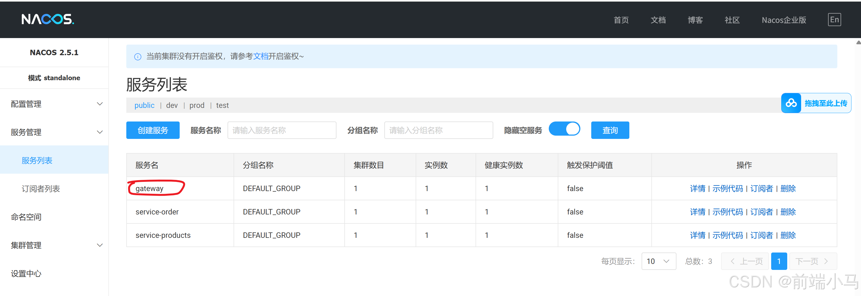Open 详情 for gateway service
This screenshot has height=296, width=861.
[x=698, y=189]
